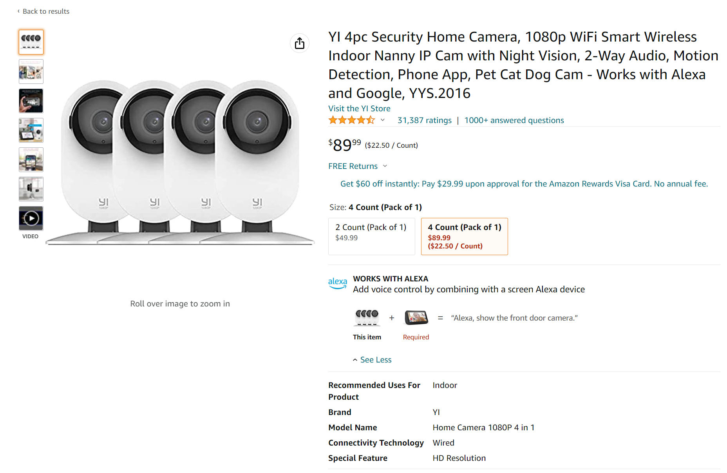The height and width of the screenshot is (473, 727).
Task: Choose the 2 Count (Pack of 1) size
Action: [371, 236]
